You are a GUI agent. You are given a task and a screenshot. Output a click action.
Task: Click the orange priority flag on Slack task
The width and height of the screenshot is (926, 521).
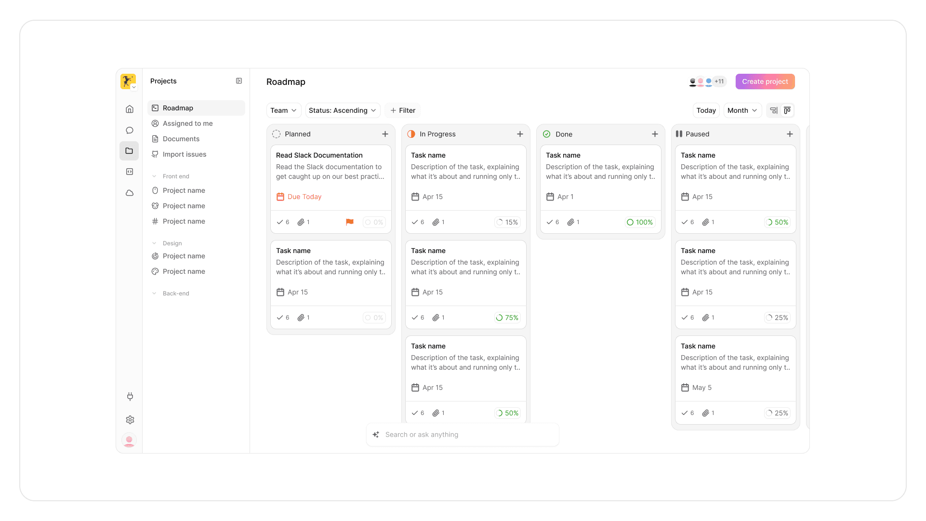tap(350, 222)
